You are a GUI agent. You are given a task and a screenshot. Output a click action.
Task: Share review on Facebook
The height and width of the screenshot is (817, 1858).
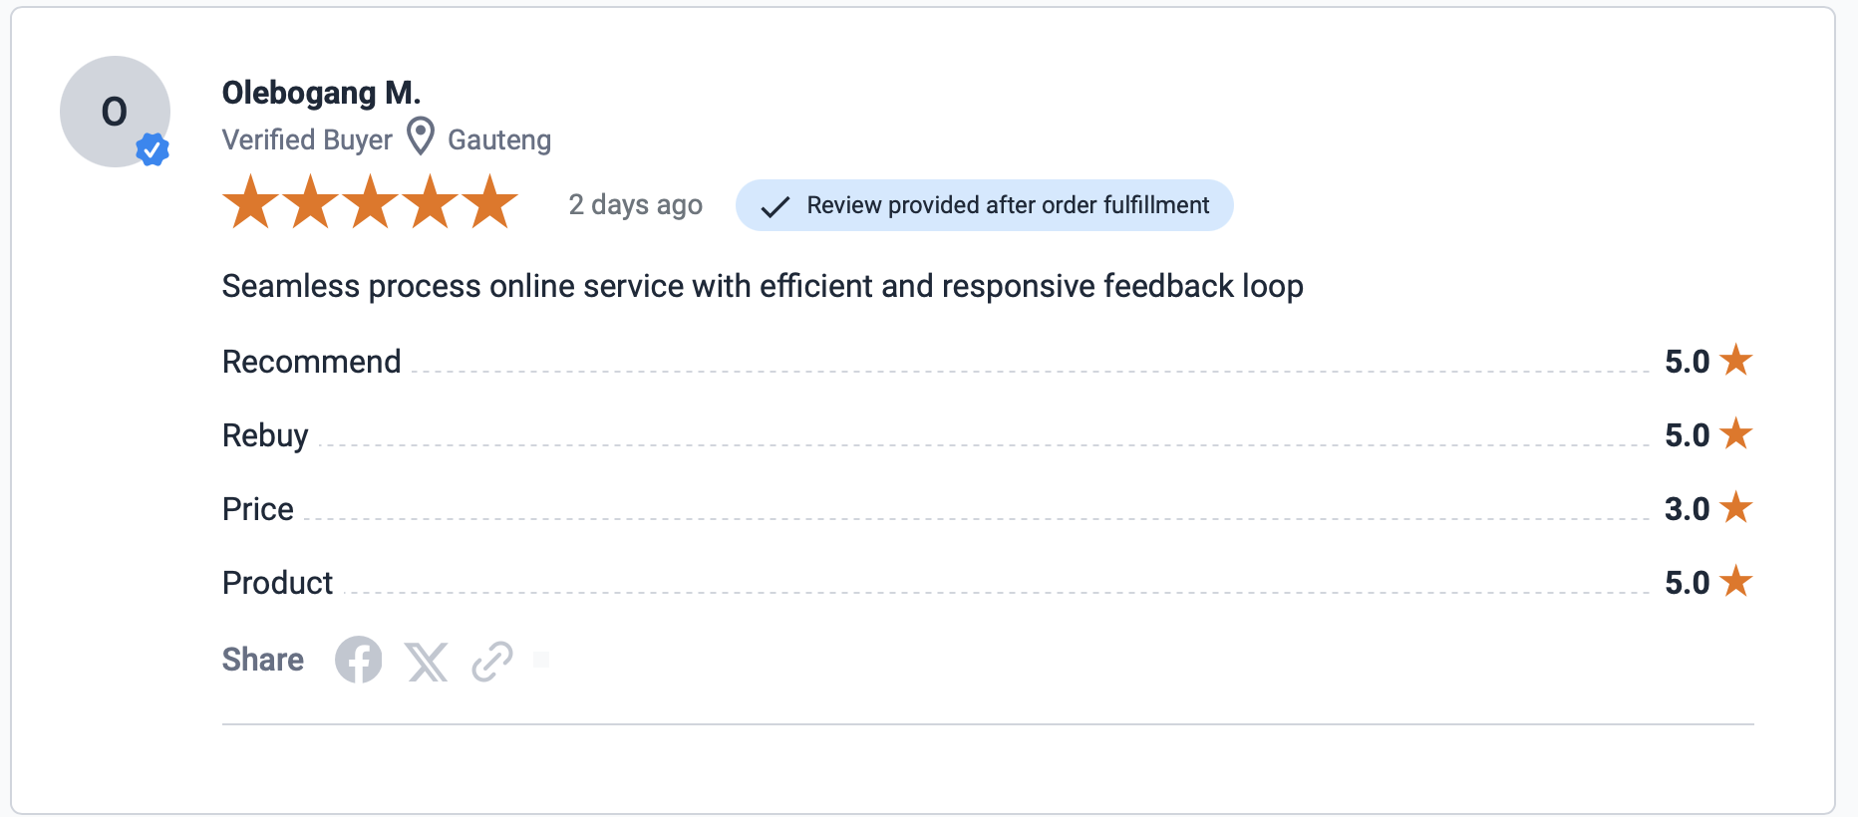pos(358,660)
